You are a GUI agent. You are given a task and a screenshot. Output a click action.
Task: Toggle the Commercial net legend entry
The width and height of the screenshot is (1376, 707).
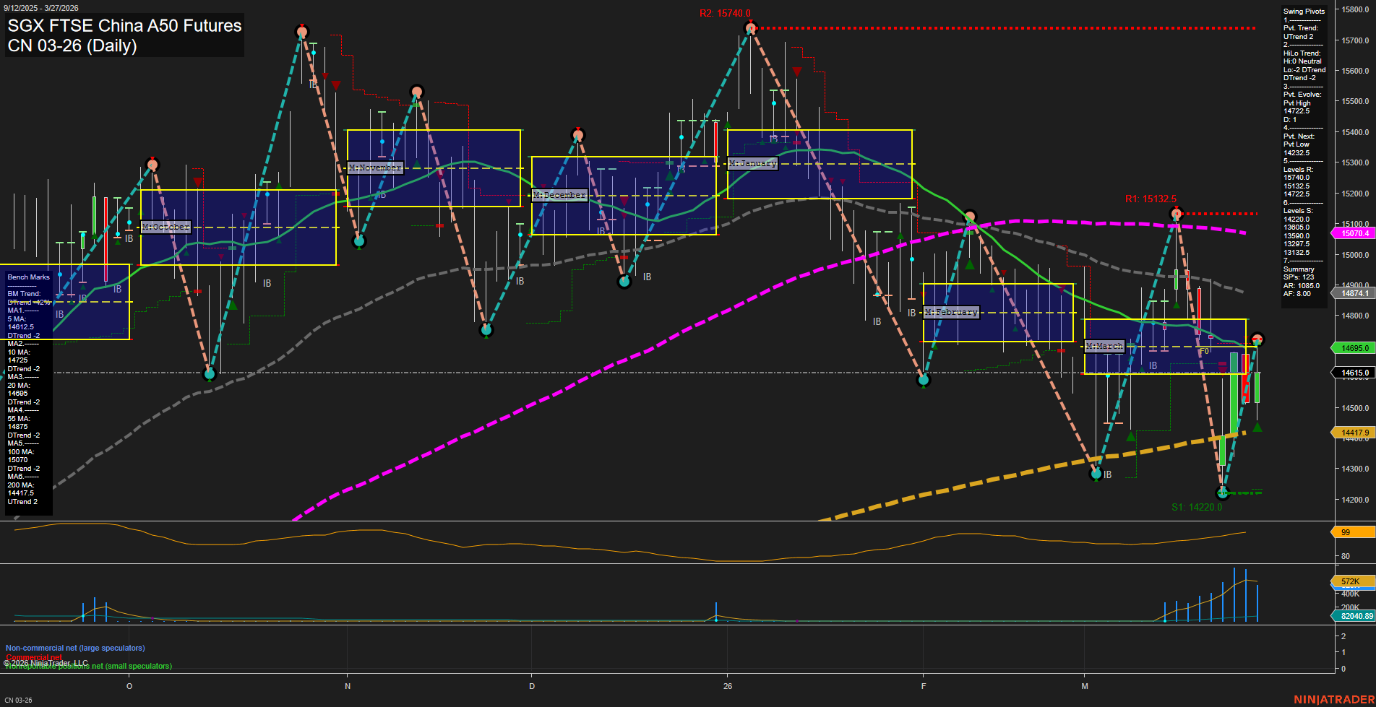point(33,657)
